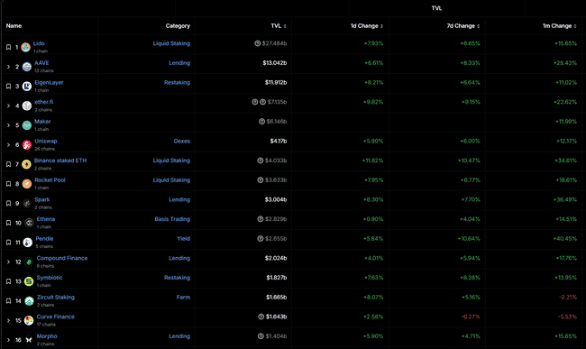Toggle bookmark on Zircuit Staking row

tap(9, 301)
